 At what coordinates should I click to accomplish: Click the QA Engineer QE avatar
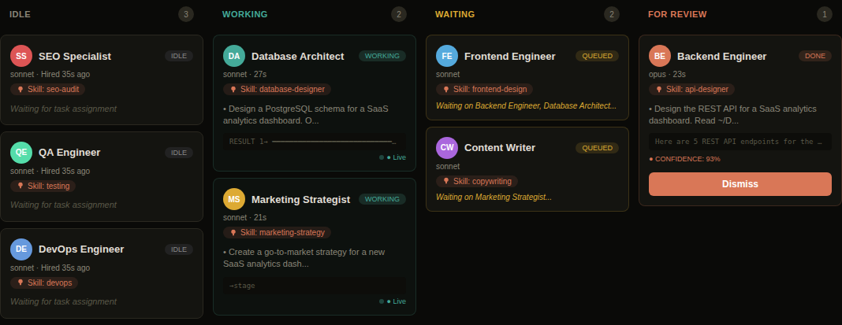21,152
